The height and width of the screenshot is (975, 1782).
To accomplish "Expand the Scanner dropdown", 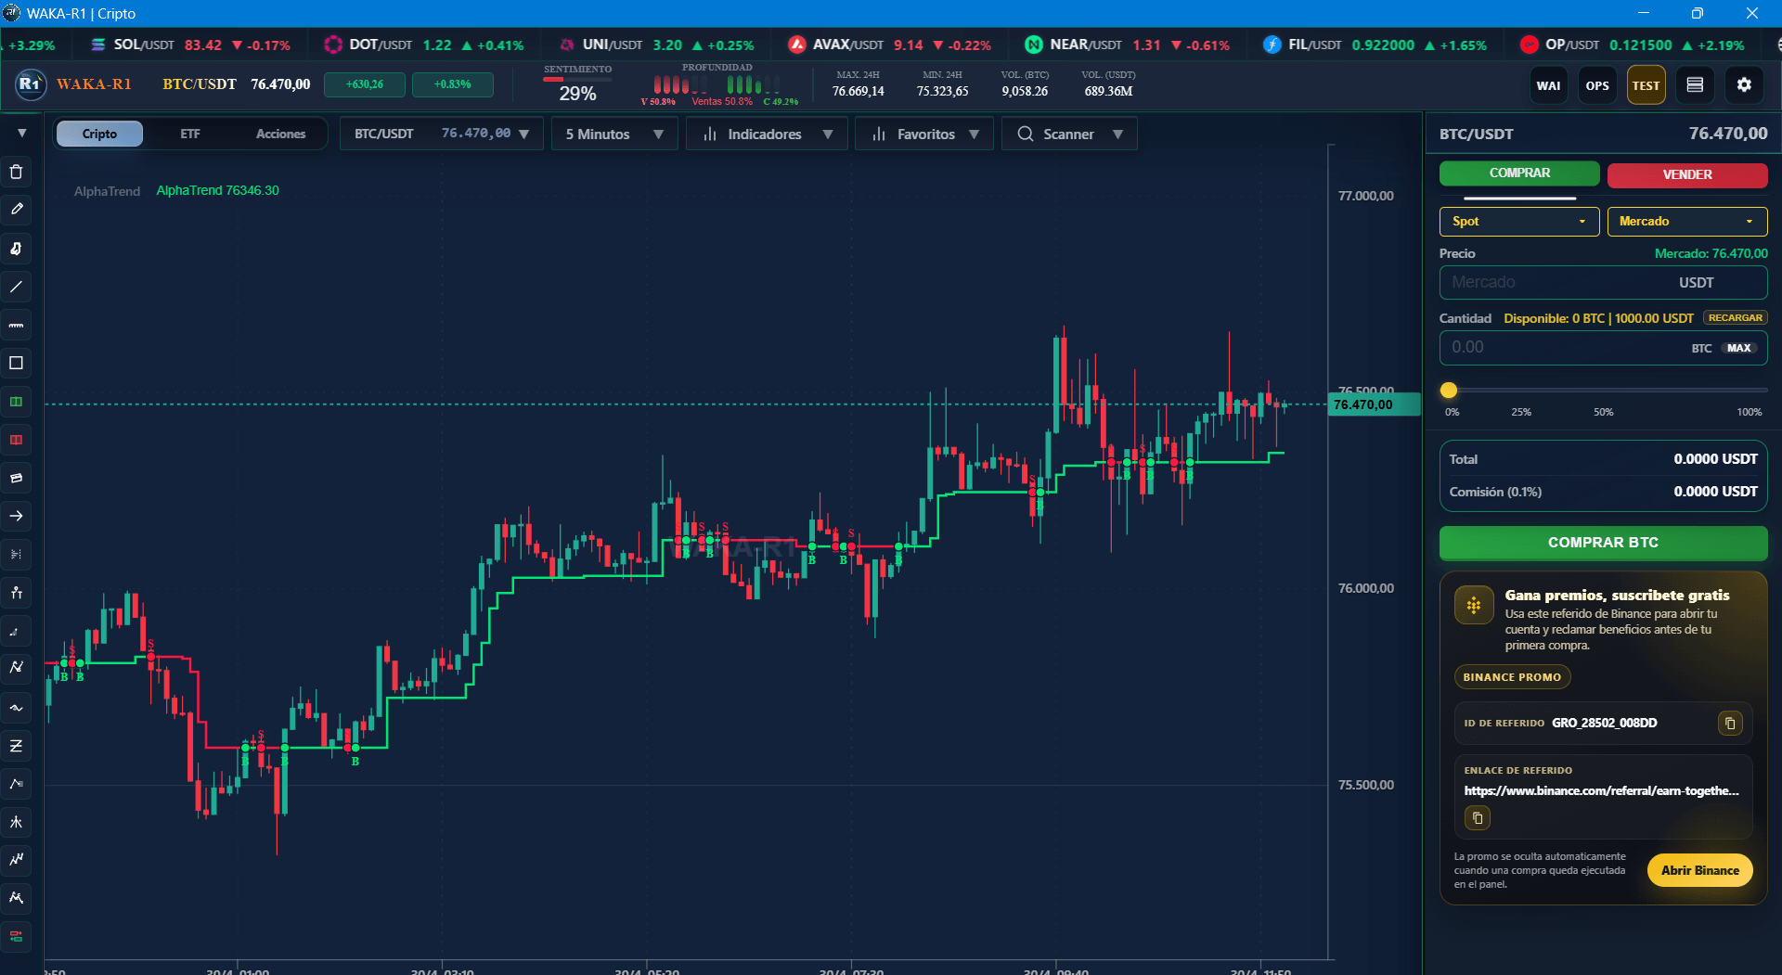I will click(x=1069, y=134).
